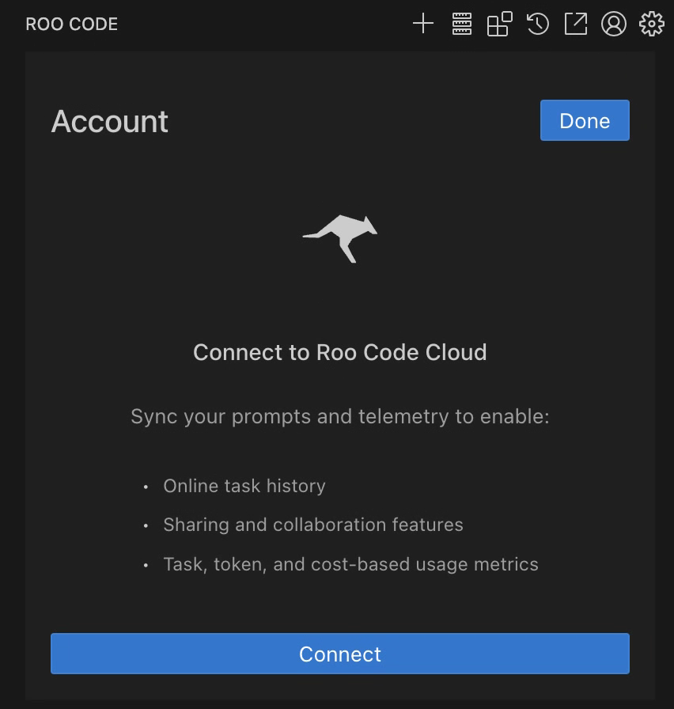
Task: Select the Sharing and collaboration features item
Action: pos(312,525)
